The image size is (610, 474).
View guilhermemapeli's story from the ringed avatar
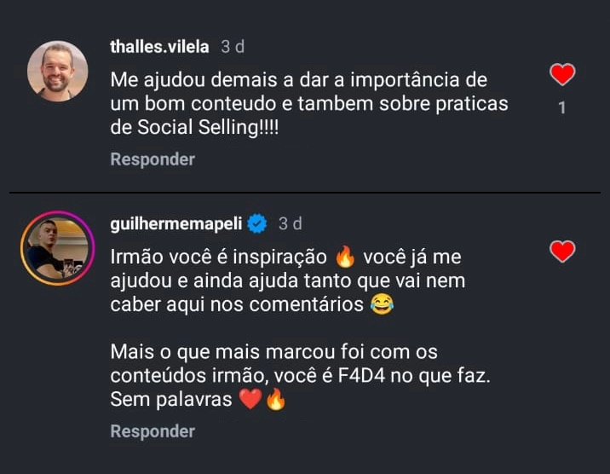pos(58,247)
